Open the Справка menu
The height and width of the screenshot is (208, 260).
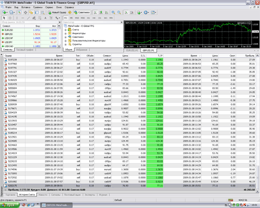[x=69, y=7]
